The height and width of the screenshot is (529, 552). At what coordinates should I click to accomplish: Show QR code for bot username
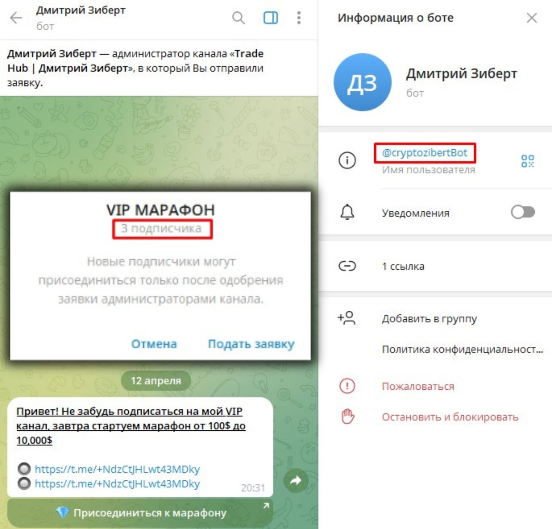click(x=528, y=161)
